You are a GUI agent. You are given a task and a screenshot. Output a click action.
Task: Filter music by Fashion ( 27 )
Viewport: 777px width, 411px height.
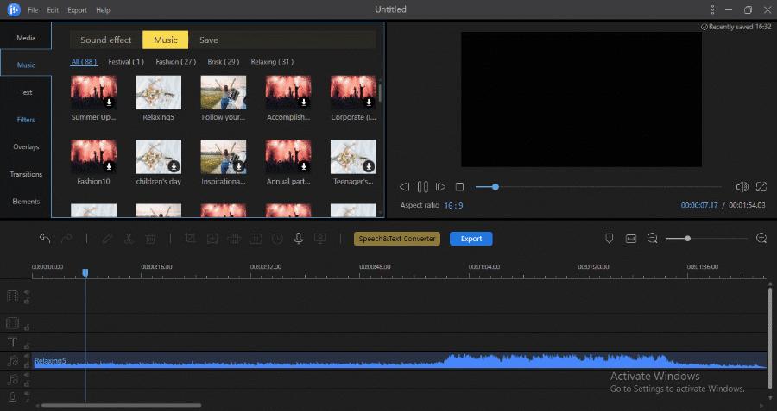click(176, 62)
